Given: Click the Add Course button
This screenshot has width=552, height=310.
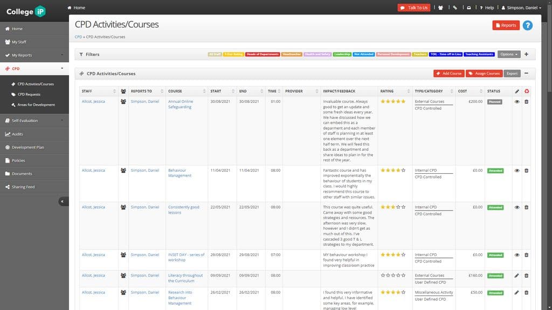Looking at the screenshot, I should (448, 73).
